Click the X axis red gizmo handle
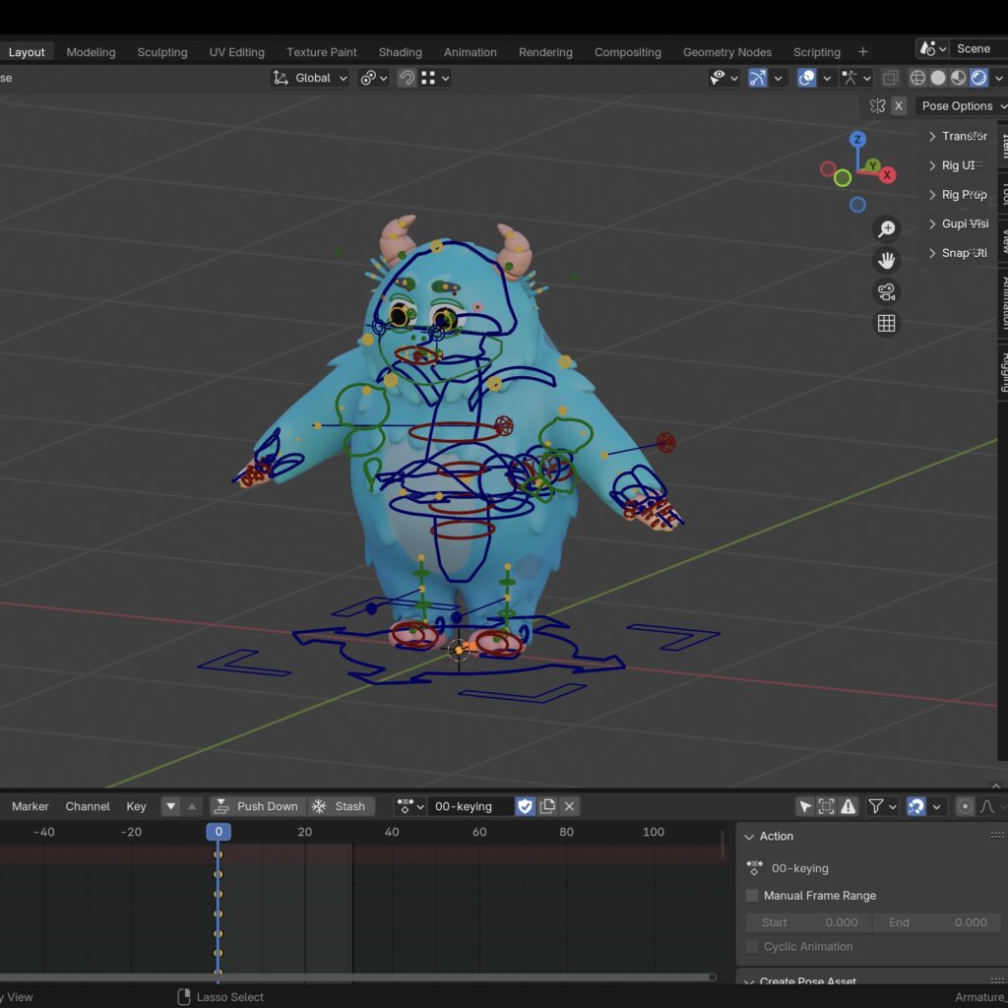 coord(887,175)
